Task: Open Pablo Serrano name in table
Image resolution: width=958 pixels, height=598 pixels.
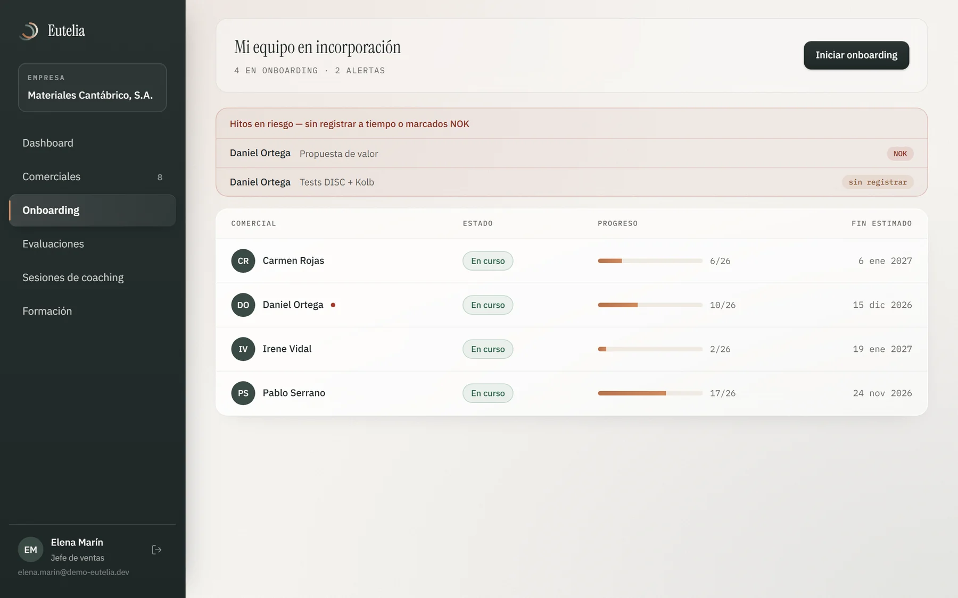Action: click(294, 393)
